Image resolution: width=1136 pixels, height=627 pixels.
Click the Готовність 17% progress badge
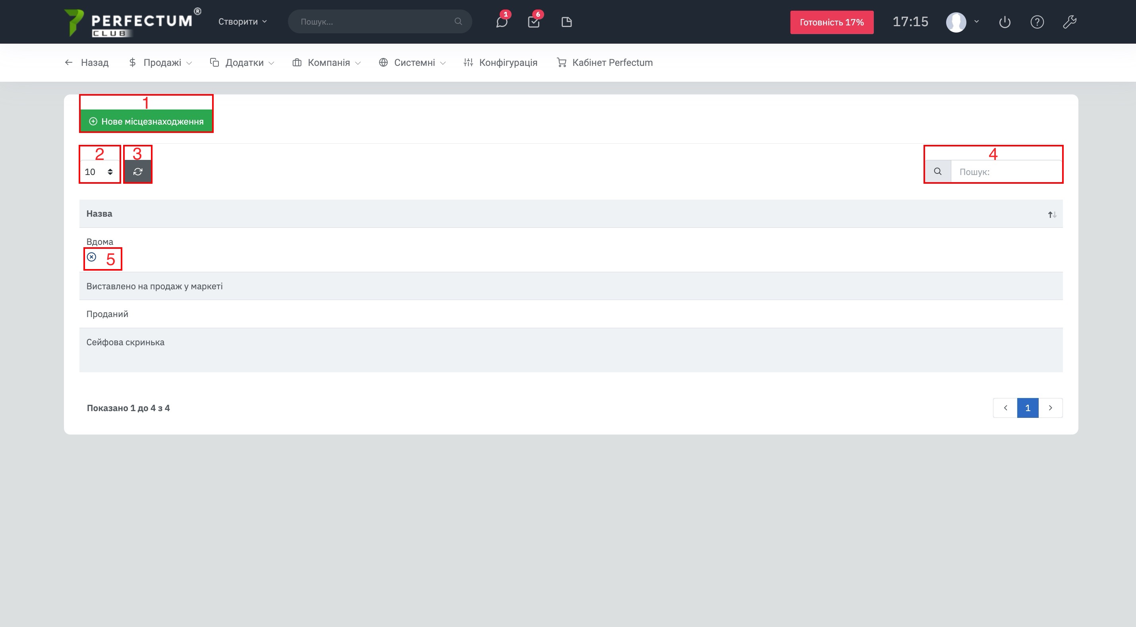[x=831, y=22]
